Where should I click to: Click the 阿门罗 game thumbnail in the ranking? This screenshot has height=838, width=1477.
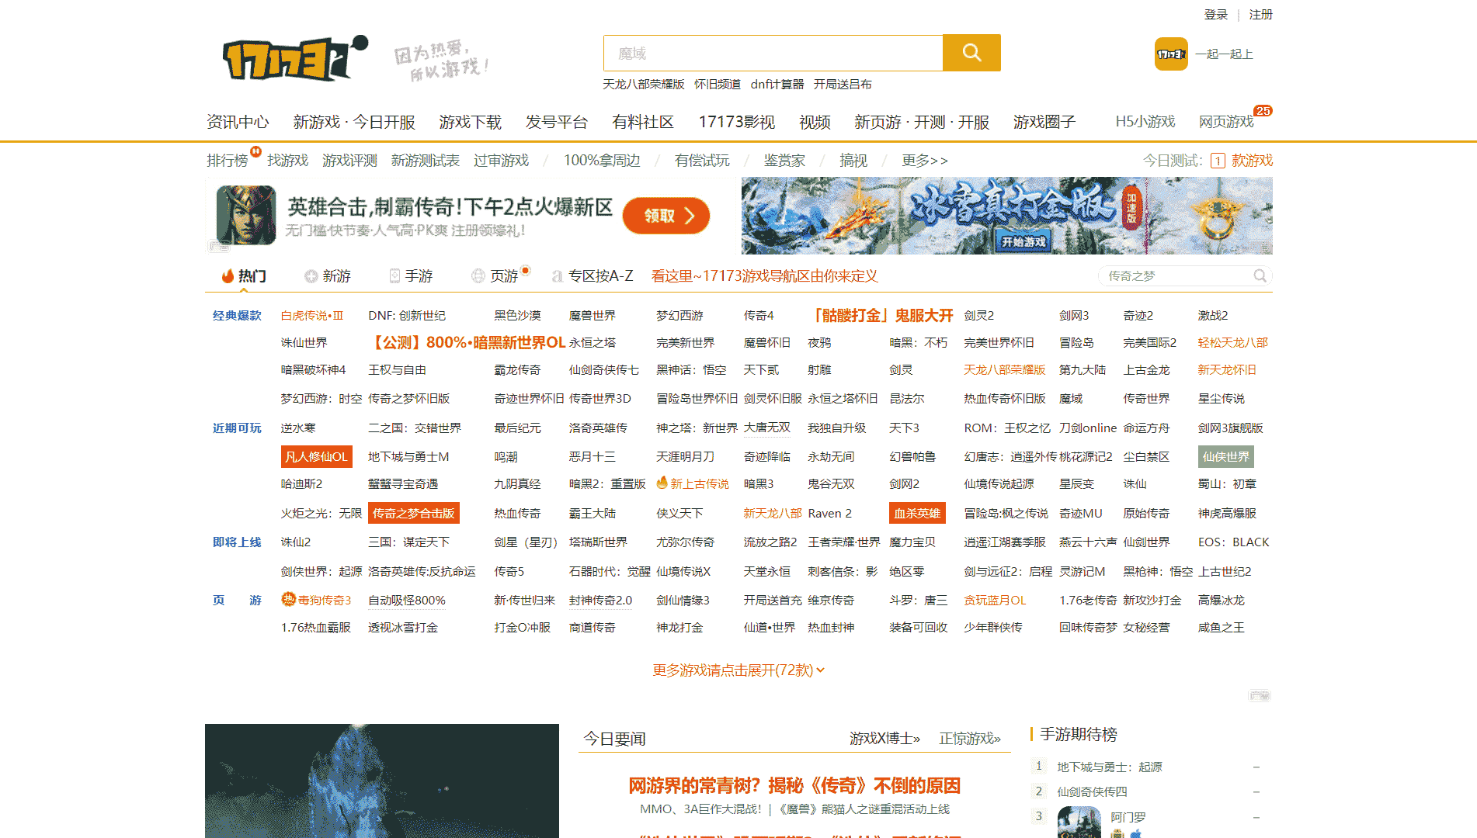pyautogui.click(x=1079, y=822)
